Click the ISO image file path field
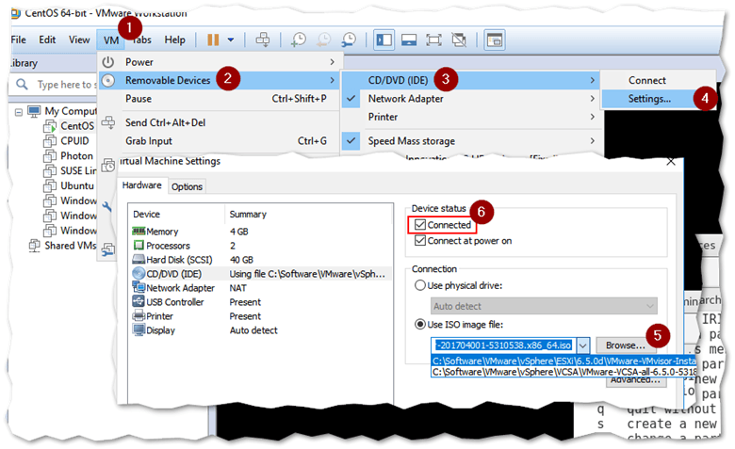This screenshot has width=735, height=449. click(504, 345)
